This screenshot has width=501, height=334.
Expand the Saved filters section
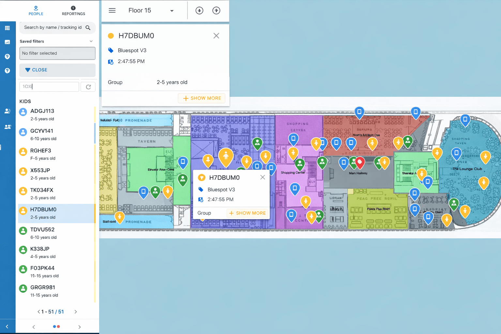[x=91, y=41]
